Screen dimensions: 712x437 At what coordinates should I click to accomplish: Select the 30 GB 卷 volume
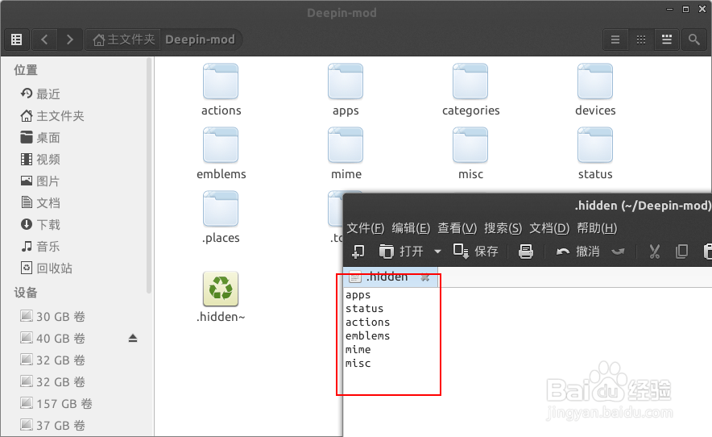click(x=52, y=317)
